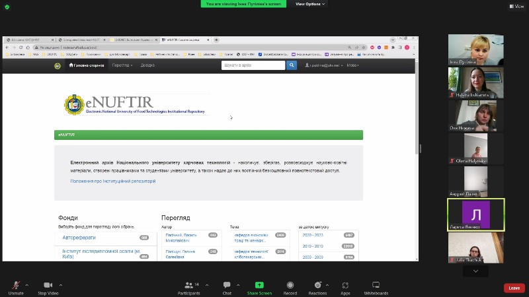Click eNUFTIR university emblem in navbar
The image size is (529, 297).
pyautogui.click(x=58, y=65)
